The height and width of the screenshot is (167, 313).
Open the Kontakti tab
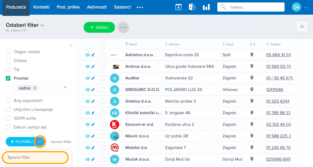41,7
